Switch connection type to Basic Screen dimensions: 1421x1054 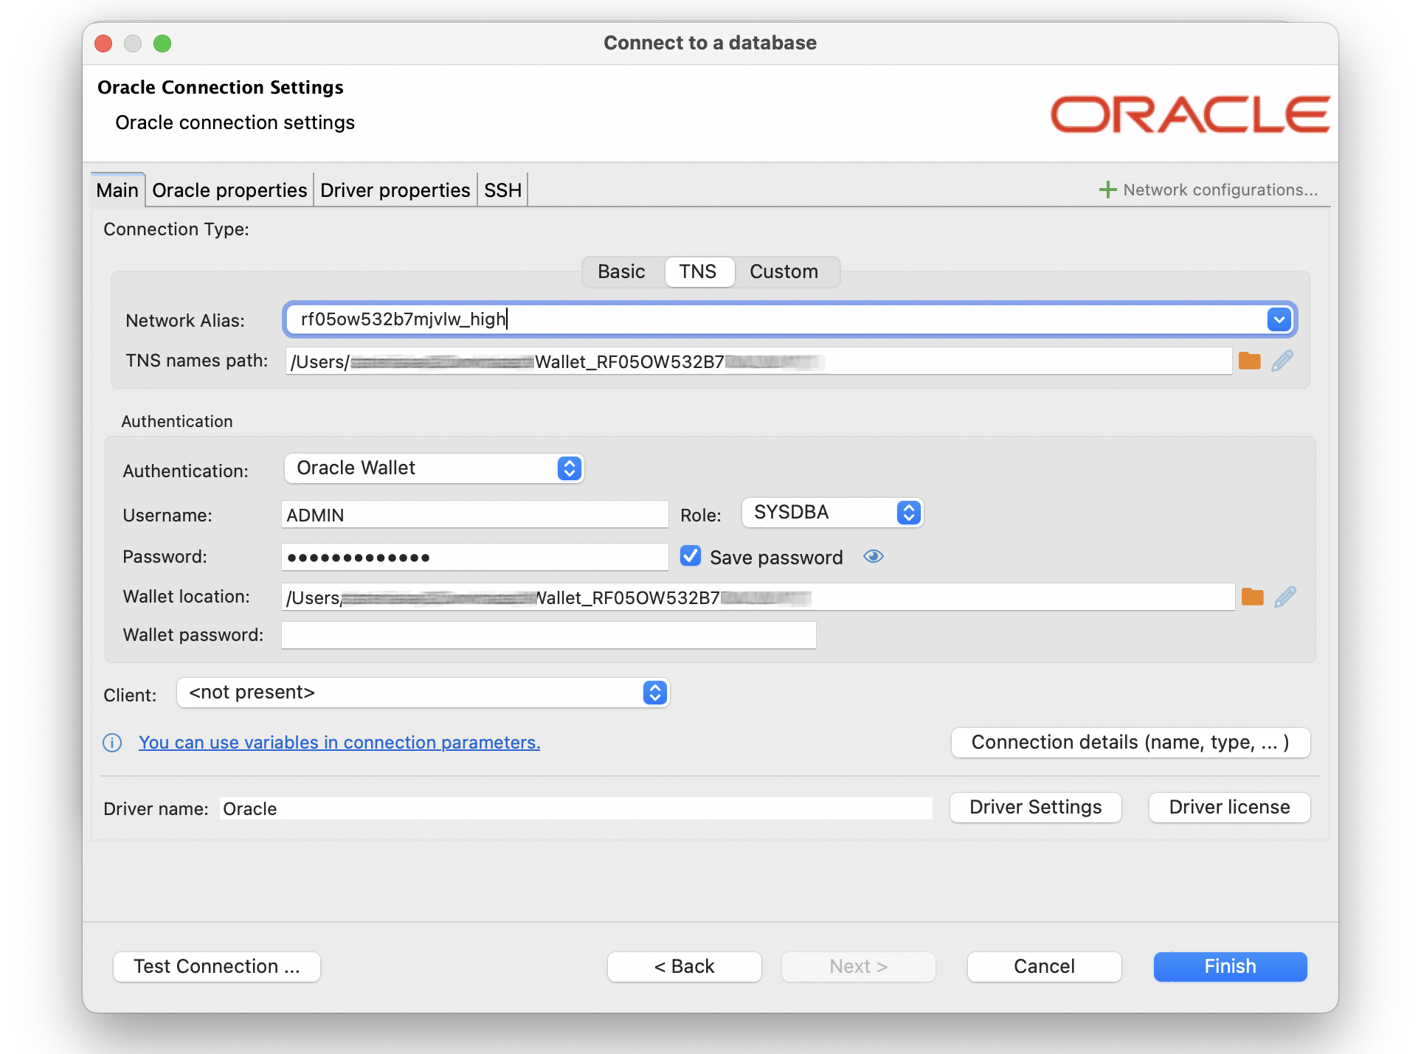coord(621,271)
